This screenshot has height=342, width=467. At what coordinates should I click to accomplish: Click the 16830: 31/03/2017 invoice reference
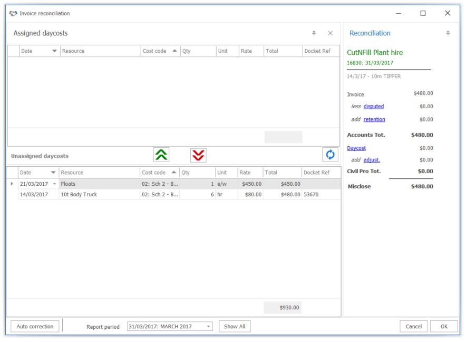(370, 63)
